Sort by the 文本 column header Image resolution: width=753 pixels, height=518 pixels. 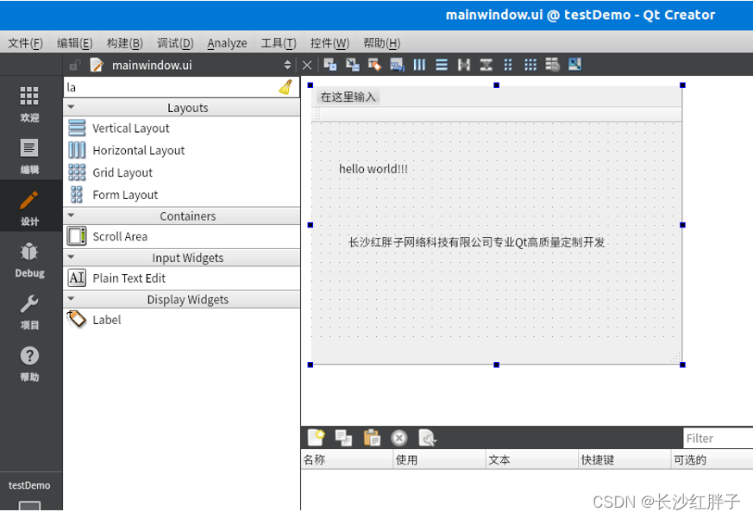(x=531, y=459)
